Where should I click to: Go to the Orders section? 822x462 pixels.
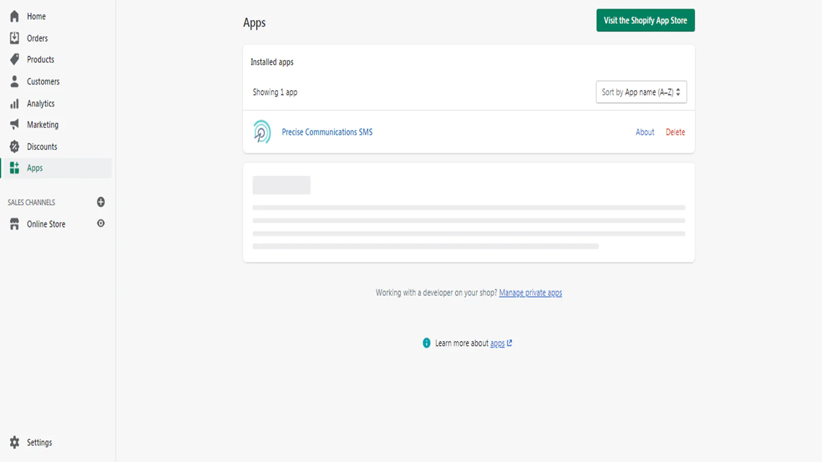point(38,38)
